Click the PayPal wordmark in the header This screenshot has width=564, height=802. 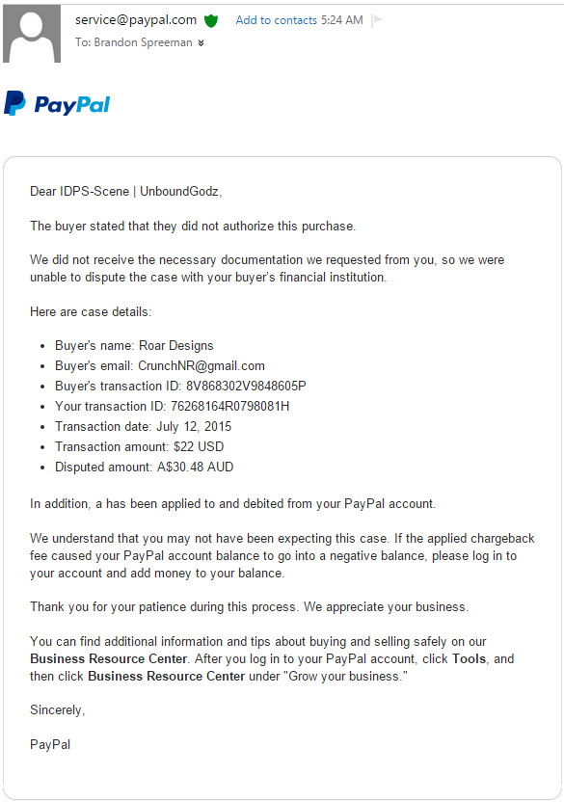(72, 105)
